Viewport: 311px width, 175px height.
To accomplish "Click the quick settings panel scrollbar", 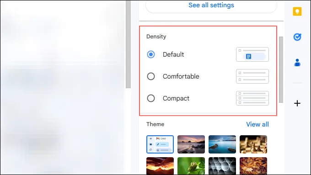I will click(281, 69).
